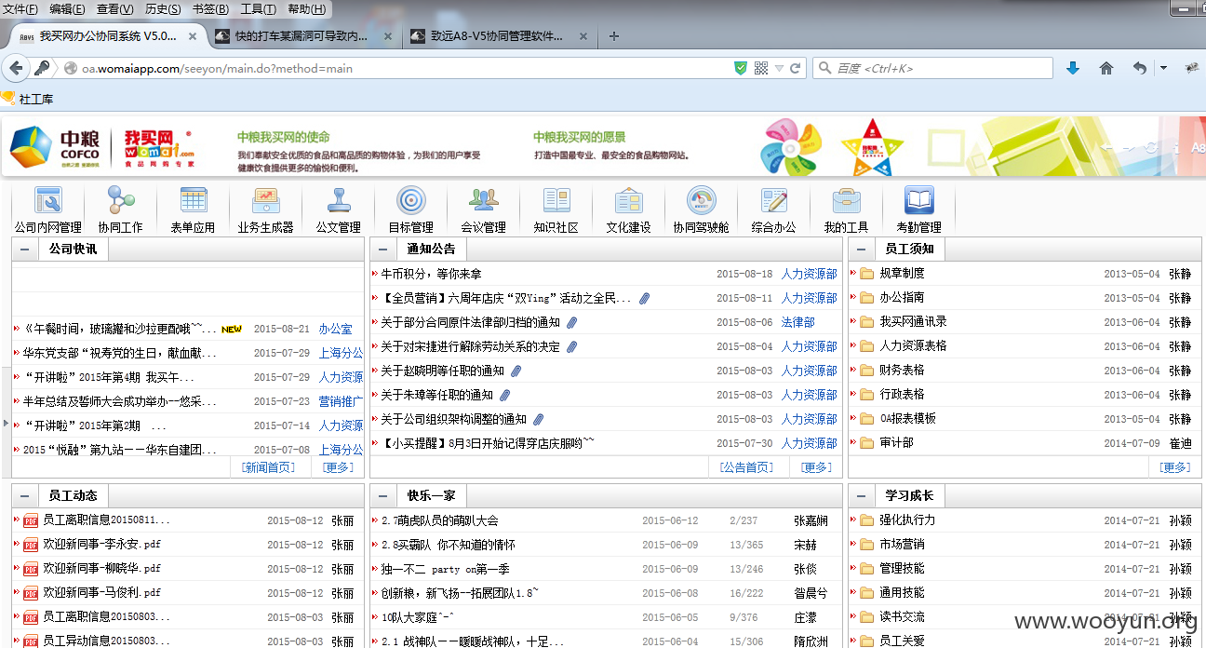Image resolution: width=1206 pixels, height=648 pixels.
Task: Click the downloads arrow icon
Action: pos(1073,68)
